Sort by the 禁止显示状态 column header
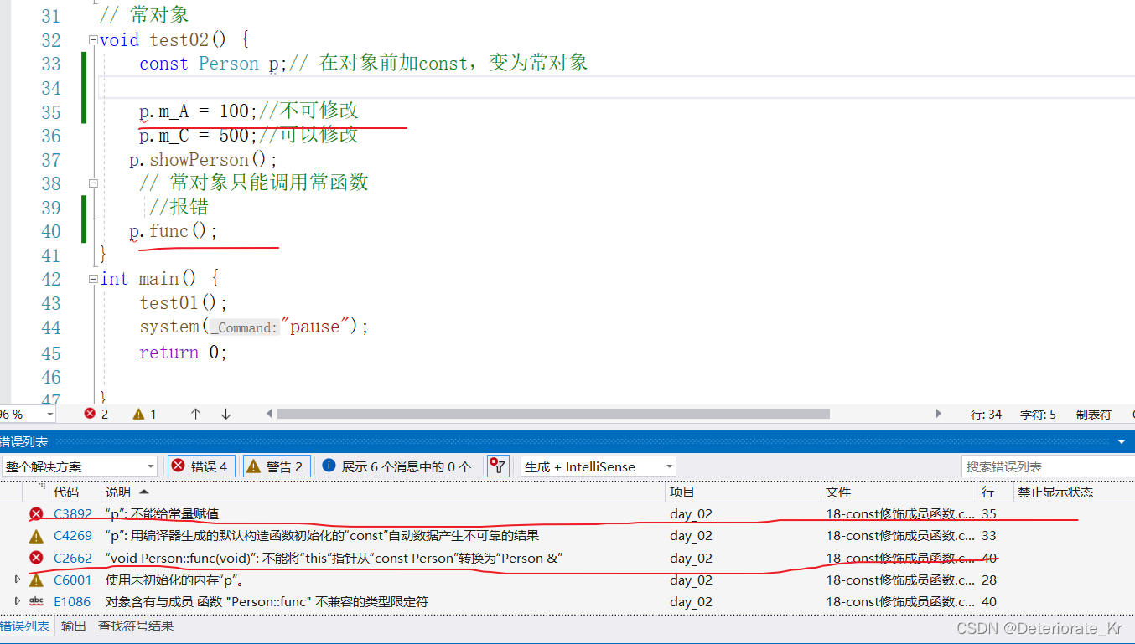1135x644 pixels. click(x=1073, y=492)
